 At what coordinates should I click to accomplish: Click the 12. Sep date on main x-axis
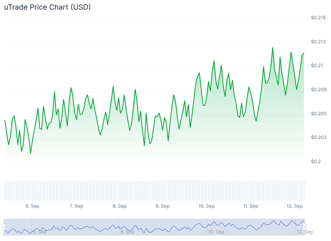(295, 206)
